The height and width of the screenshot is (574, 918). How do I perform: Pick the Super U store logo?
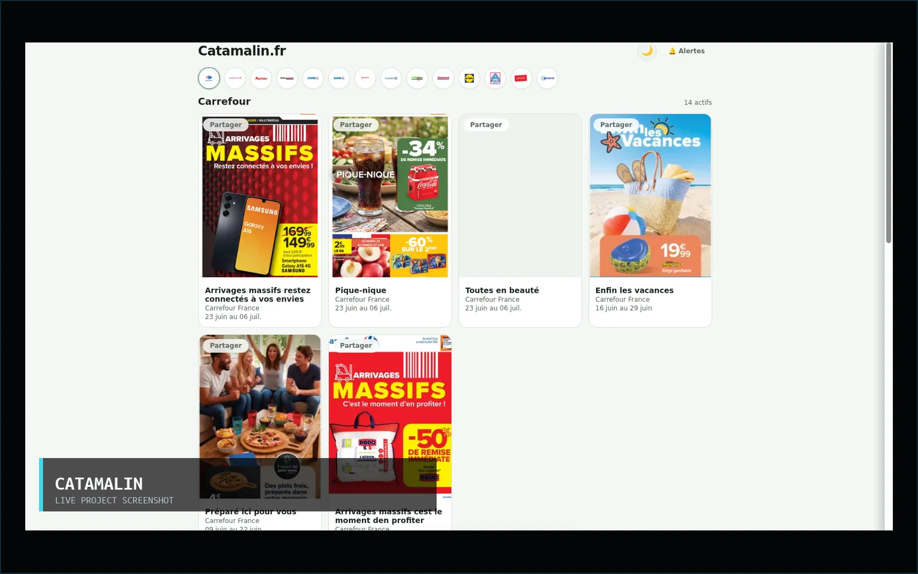(339, 78)
